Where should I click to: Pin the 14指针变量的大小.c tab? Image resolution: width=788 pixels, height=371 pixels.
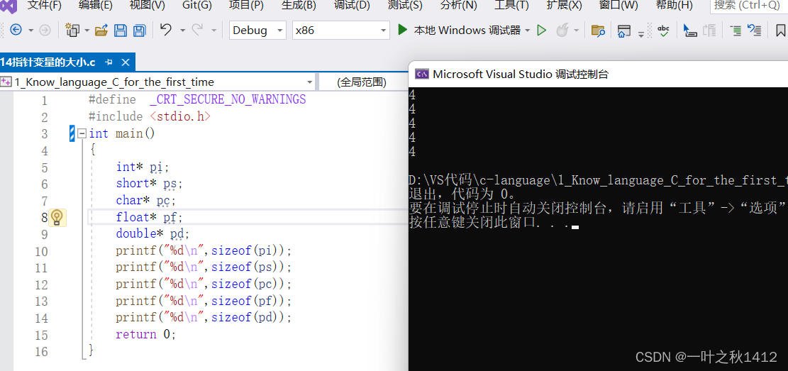(109, 62)
